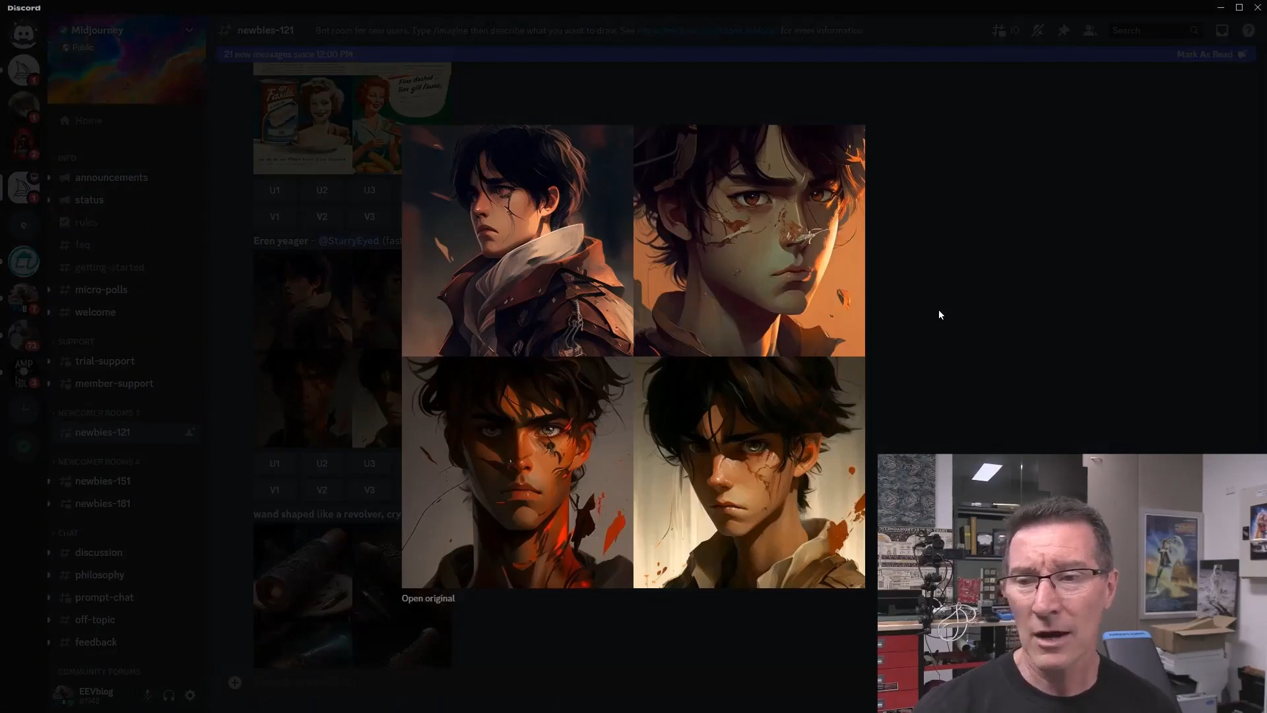
Task: Expand discussion channel arrow
Action: click(49, 553)
